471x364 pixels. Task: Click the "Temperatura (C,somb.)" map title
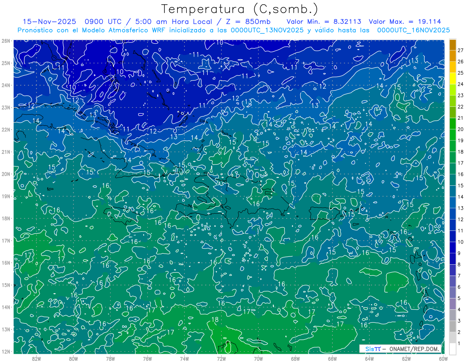click(x=240, y=9)
